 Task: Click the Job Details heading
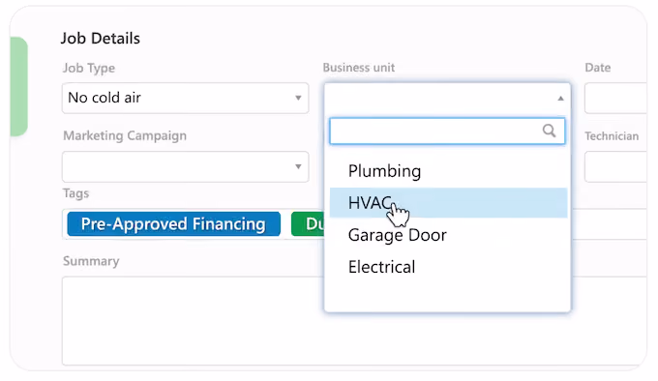101,39
